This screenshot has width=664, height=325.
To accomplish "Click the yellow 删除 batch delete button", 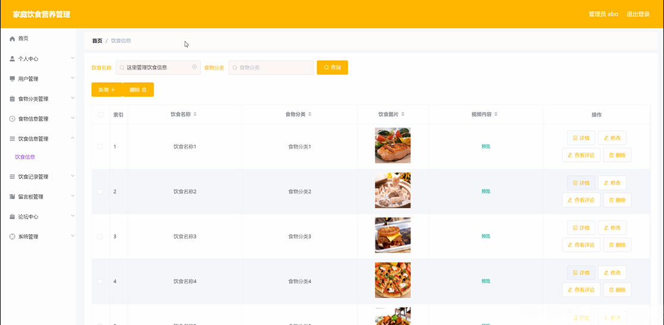I will (138, 90).
